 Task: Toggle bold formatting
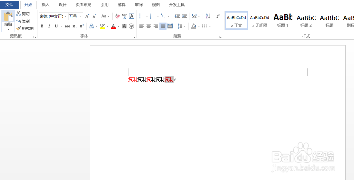pos(42,26)
